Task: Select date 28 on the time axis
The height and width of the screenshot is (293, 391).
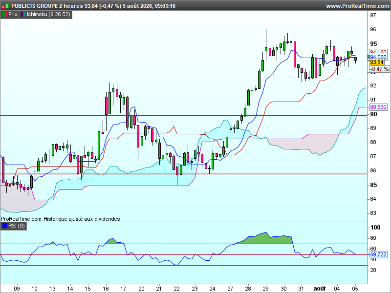Action: pos(248,289)
